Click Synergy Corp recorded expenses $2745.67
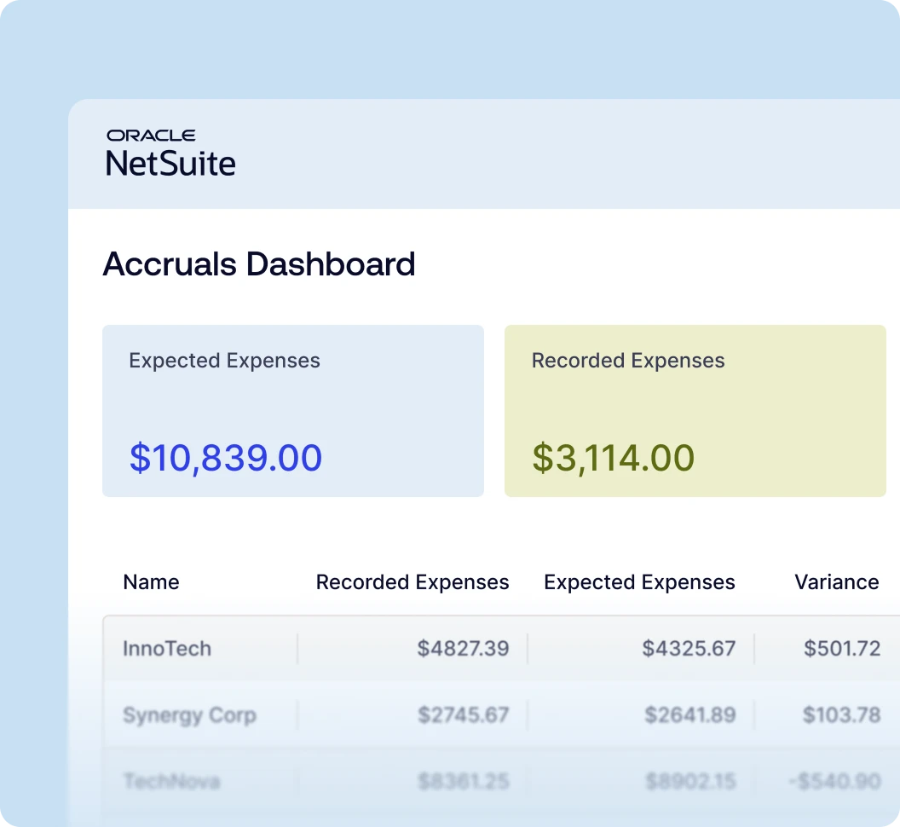The width and height of the screenshot is (900, 827). pyautogui.click(x=463, y=714)
